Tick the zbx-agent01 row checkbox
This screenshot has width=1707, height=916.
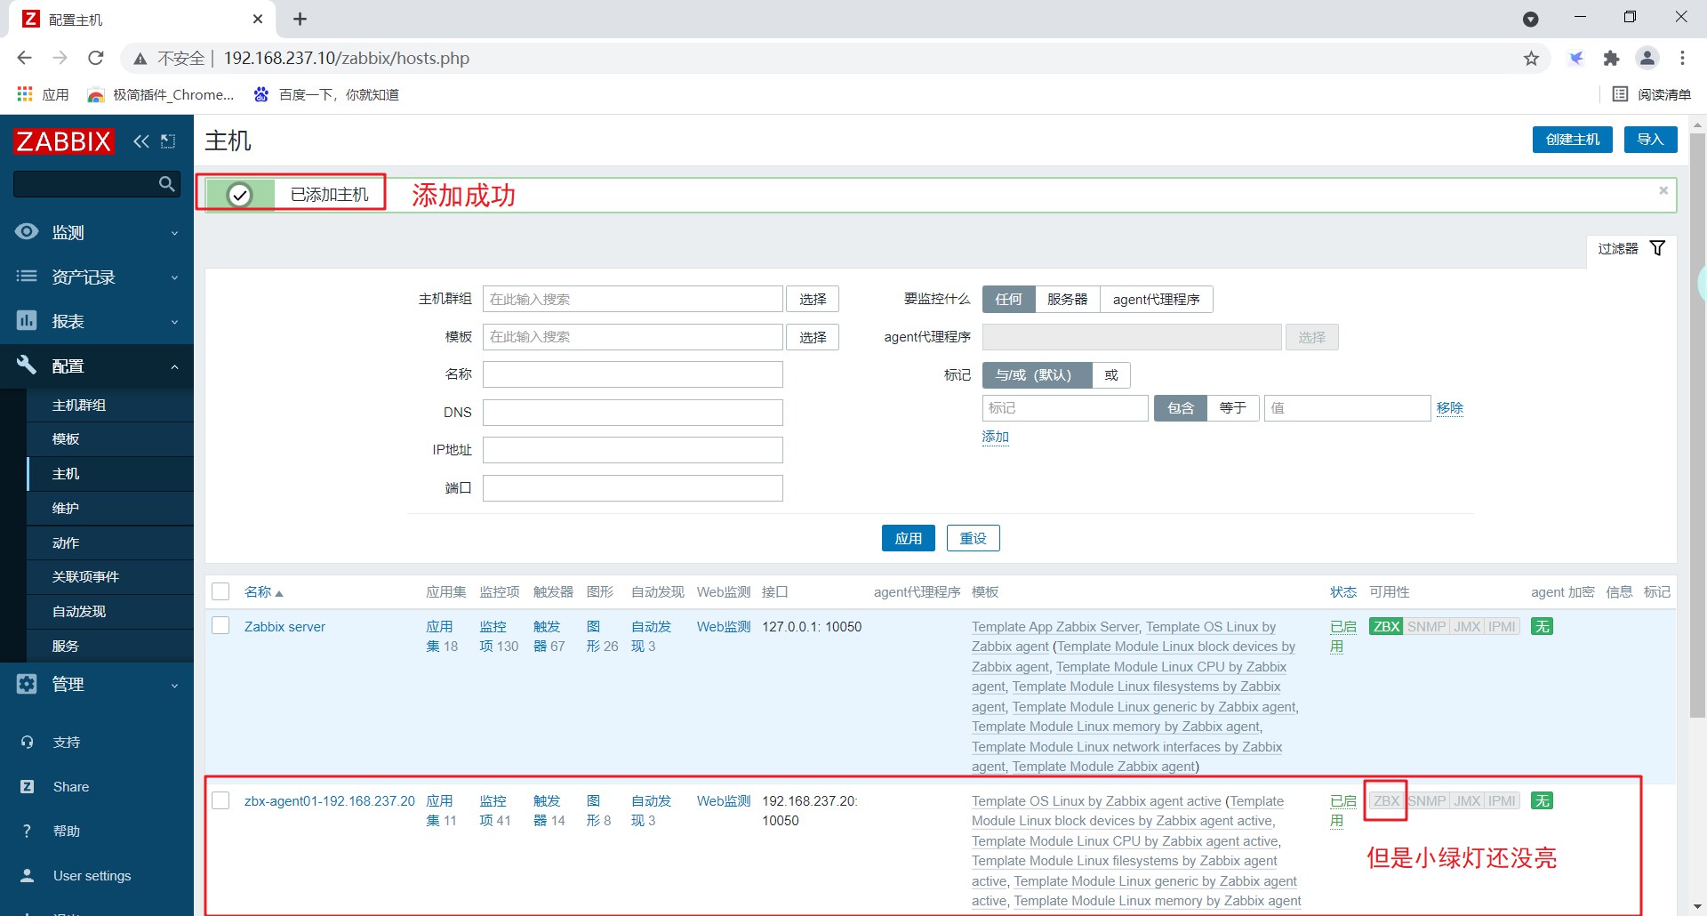(220, 800)
